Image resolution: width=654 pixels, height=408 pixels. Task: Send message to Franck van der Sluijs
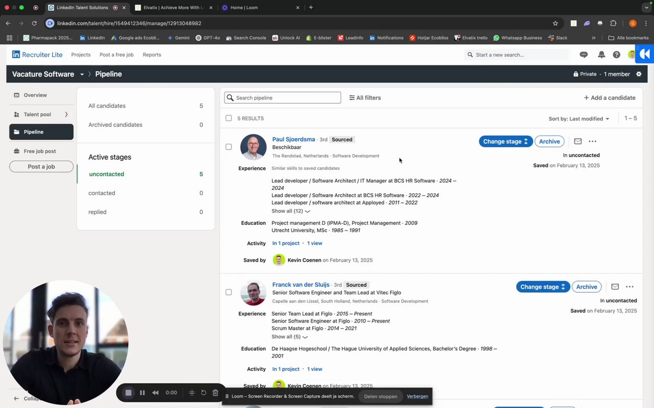pos(615,287)
